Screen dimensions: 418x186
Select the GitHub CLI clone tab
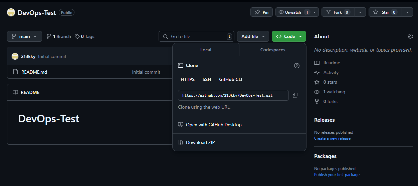(231, 79)
